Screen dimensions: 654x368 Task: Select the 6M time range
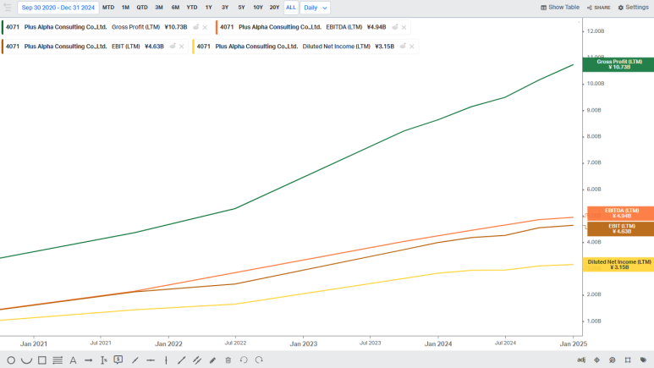(176, 8)
